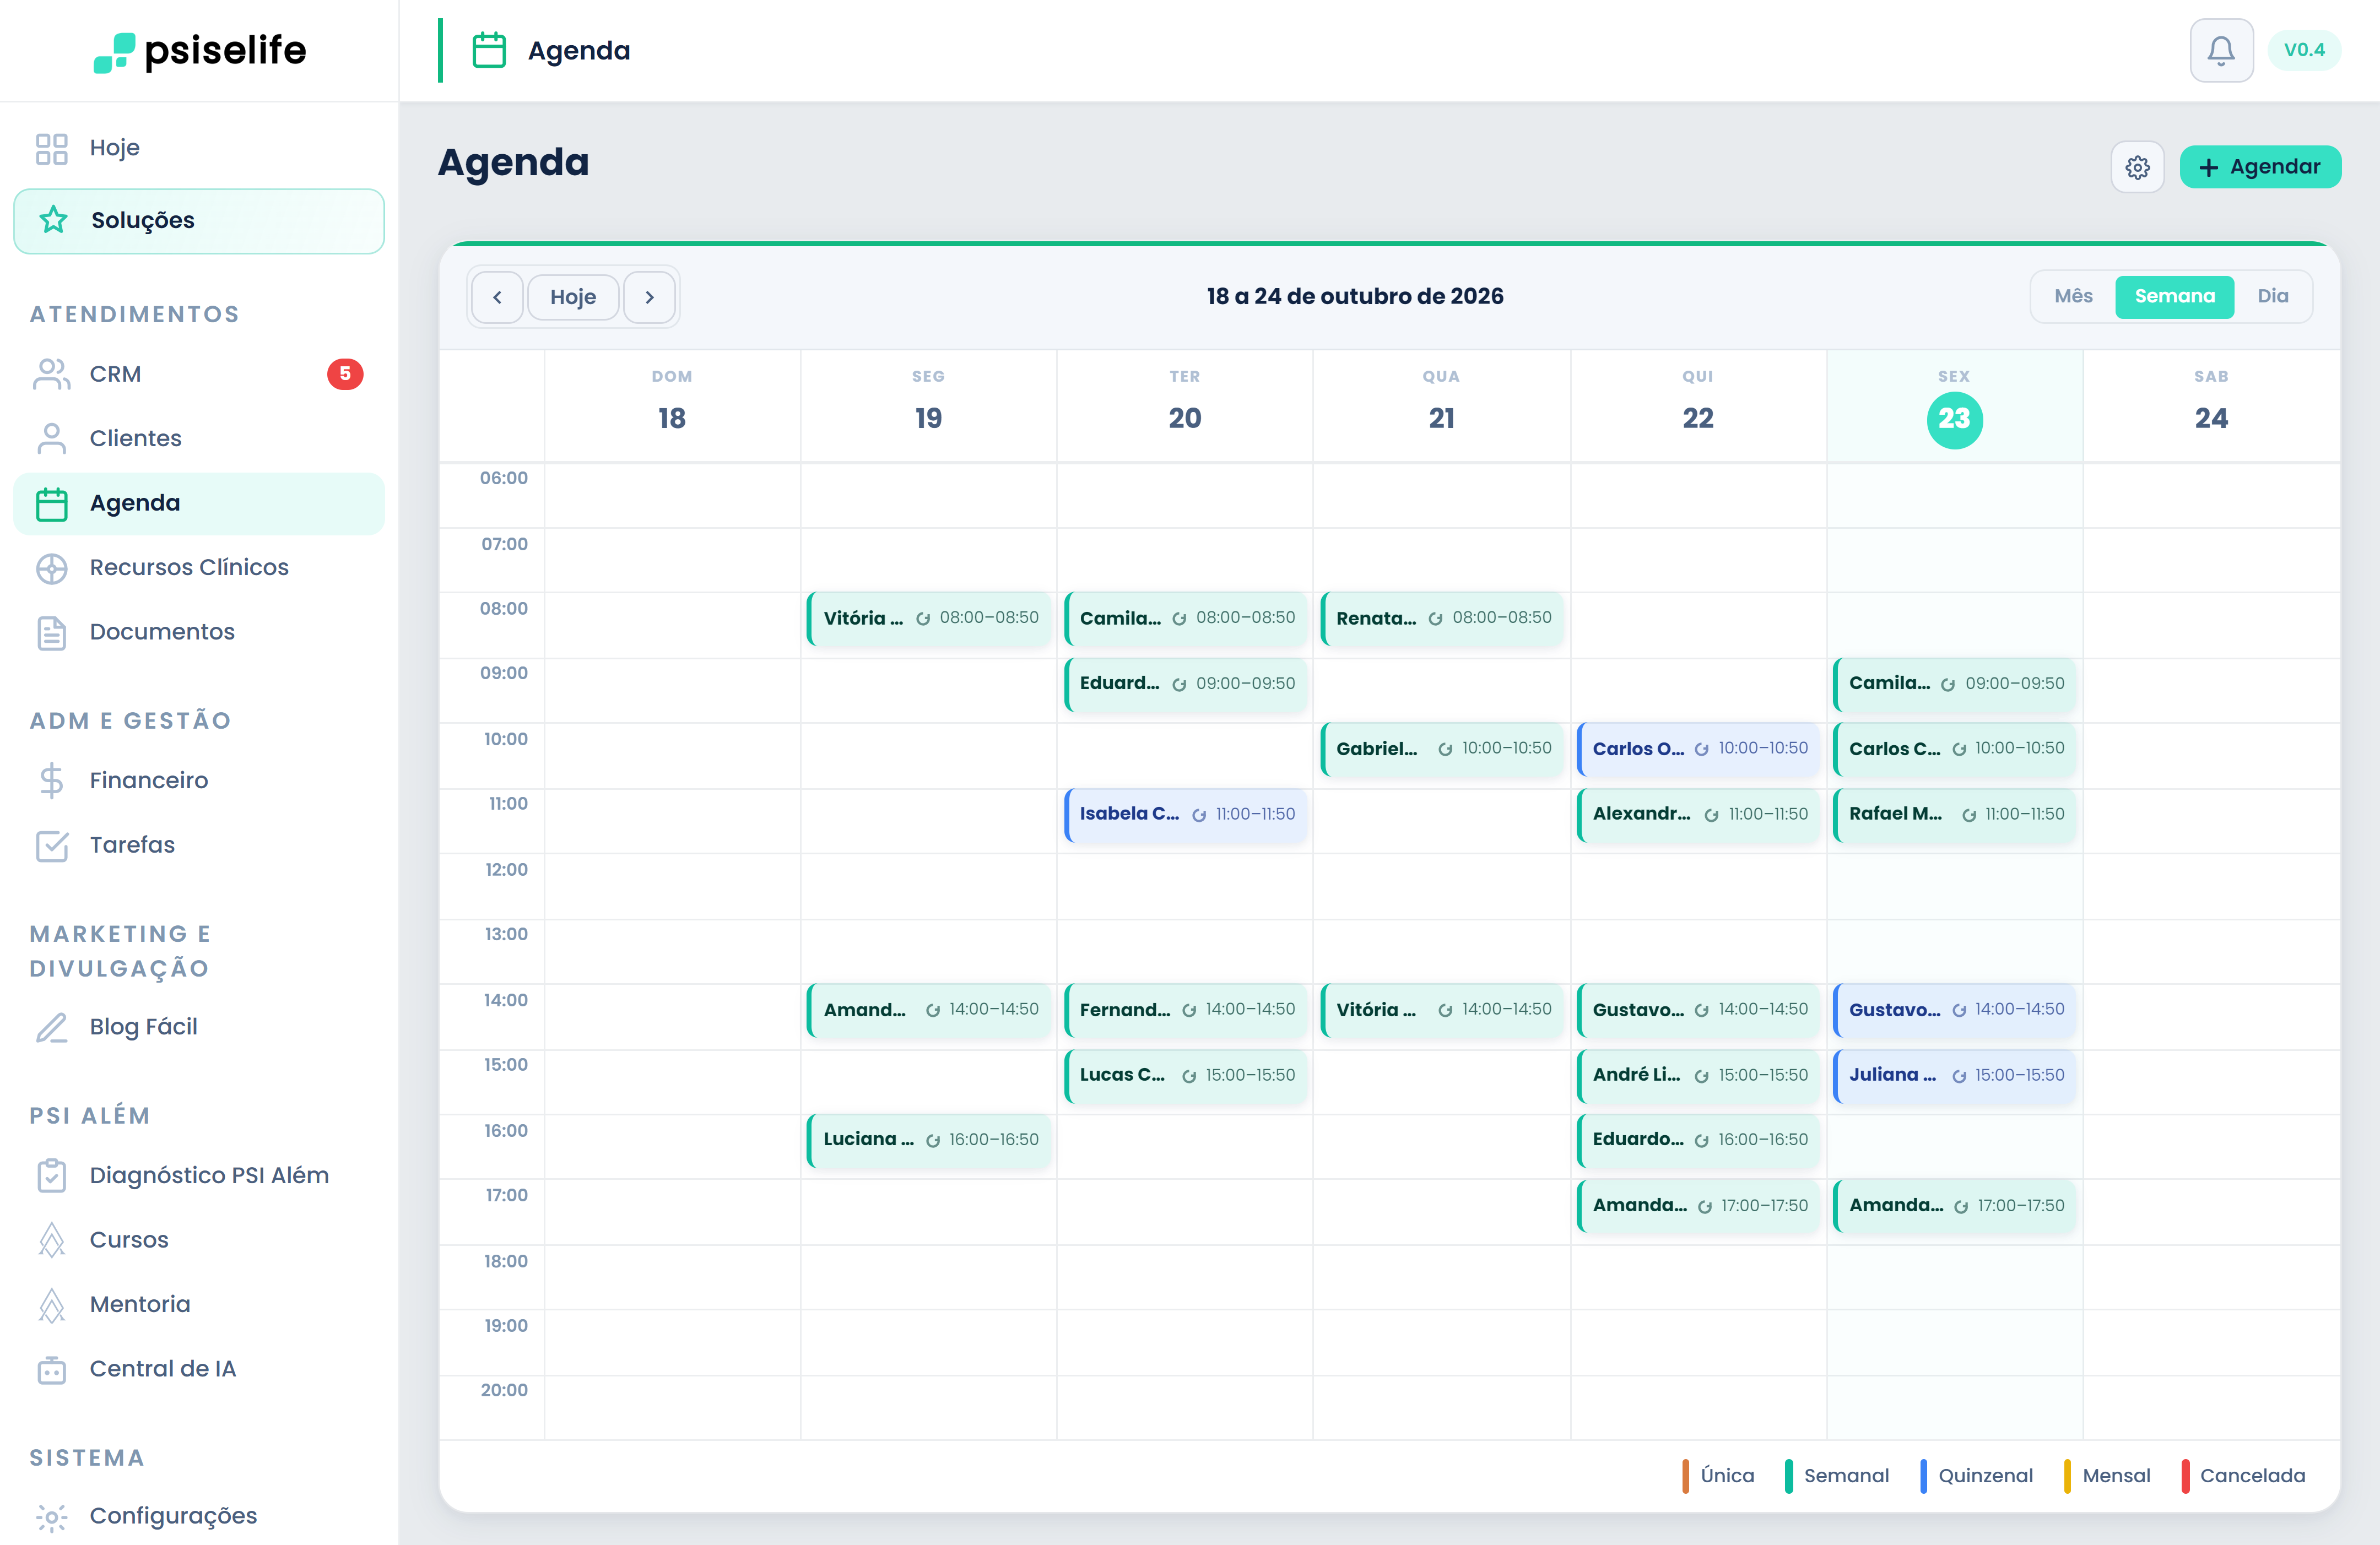Viewport: 2380px width, 1545px height.
Task: Click Quinzenal blue legend swatch
Action: (x=1923, y=1476)
